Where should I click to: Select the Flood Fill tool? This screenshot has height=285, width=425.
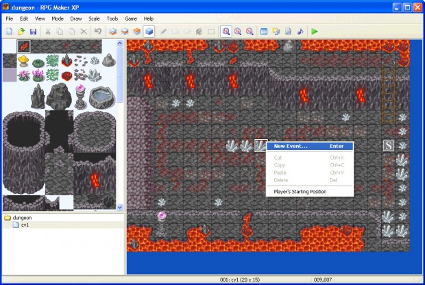click(199, 32)
